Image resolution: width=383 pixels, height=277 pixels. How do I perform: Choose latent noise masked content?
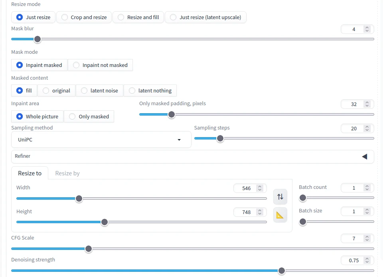99,90
